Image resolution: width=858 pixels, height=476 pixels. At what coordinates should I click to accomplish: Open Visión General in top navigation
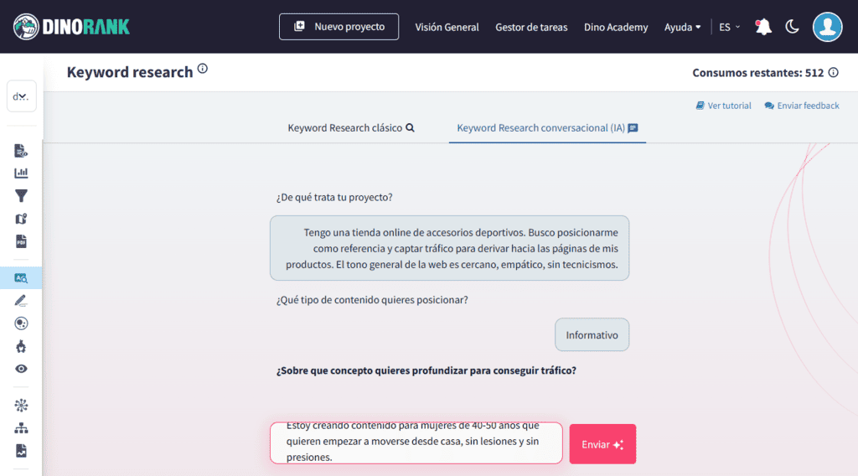pos(447,28)
